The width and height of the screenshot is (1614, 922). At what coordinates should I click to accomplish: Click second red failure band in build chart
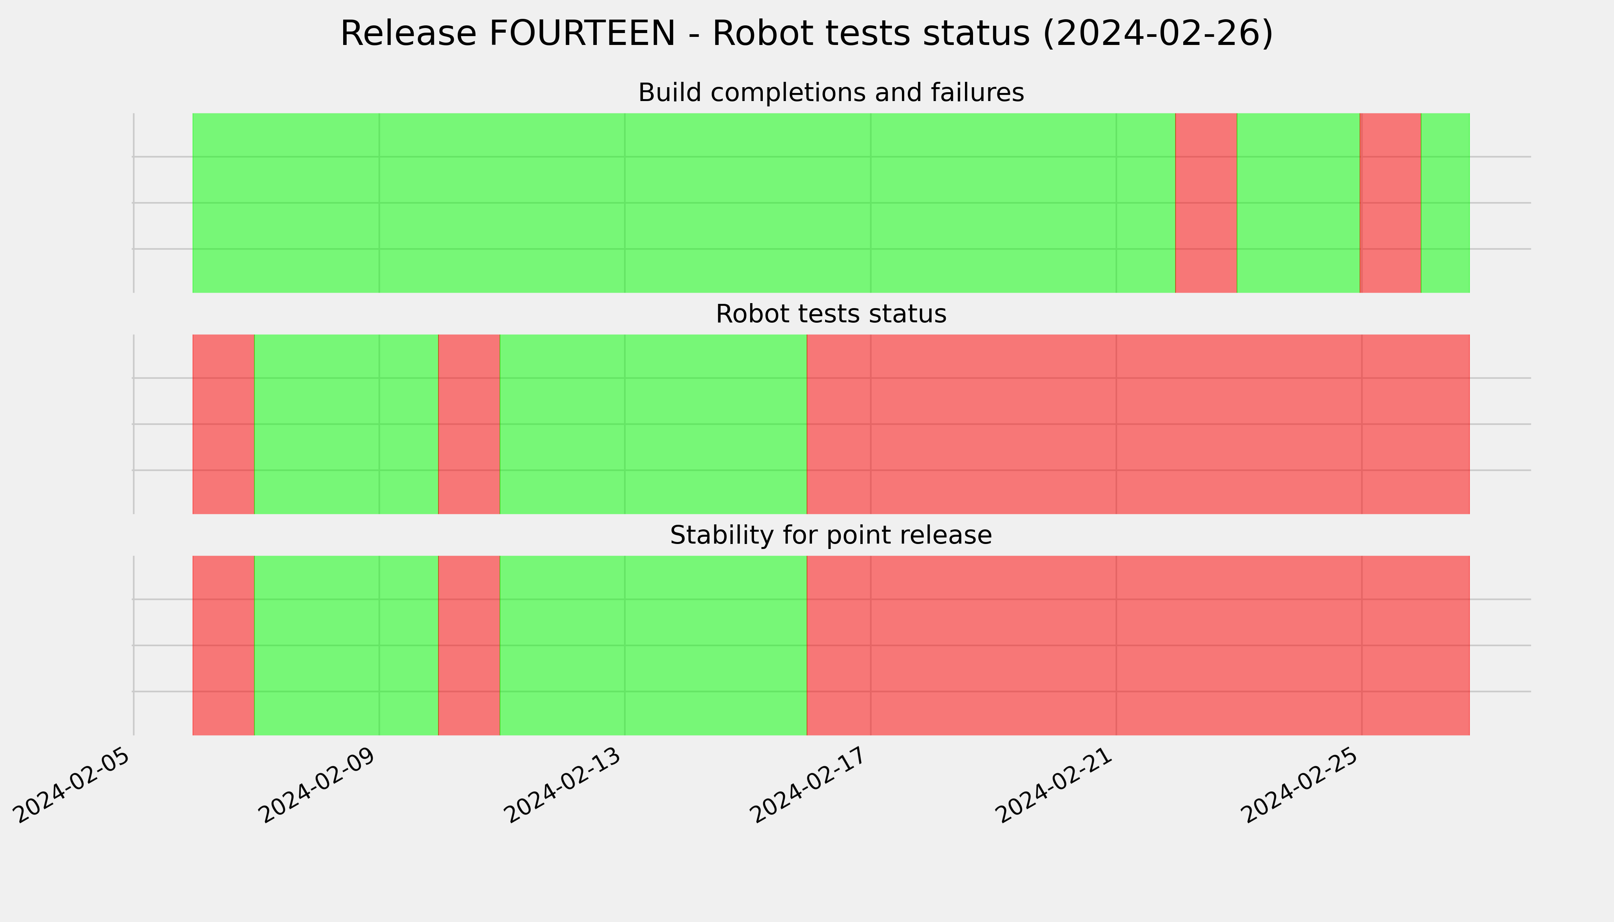point(1390,202)
